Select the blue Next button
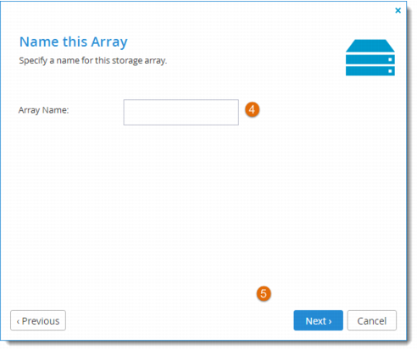 tap(318, 320)
